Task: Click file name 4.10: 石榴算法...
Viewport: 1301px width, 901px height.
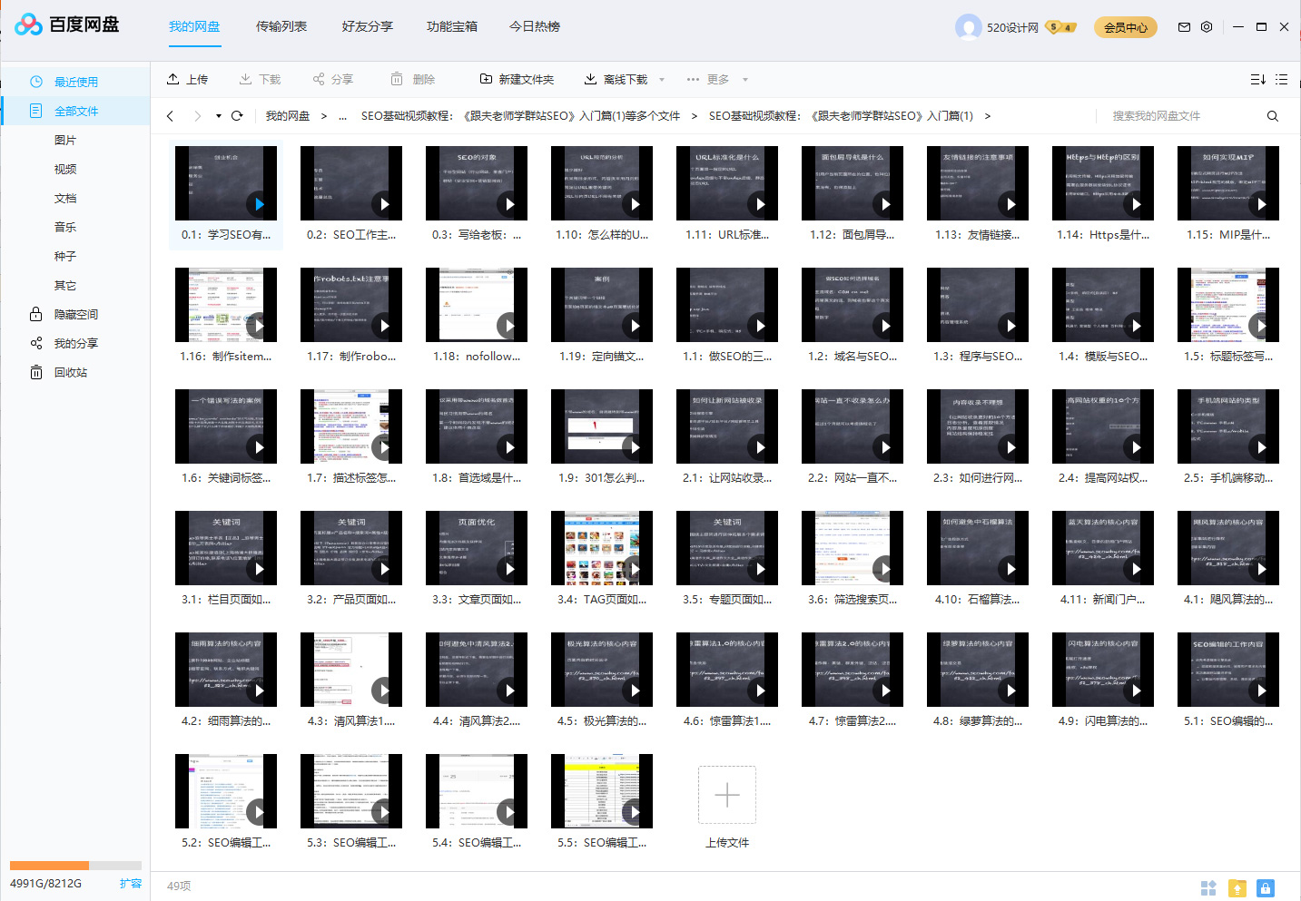Action: (978, 600)
